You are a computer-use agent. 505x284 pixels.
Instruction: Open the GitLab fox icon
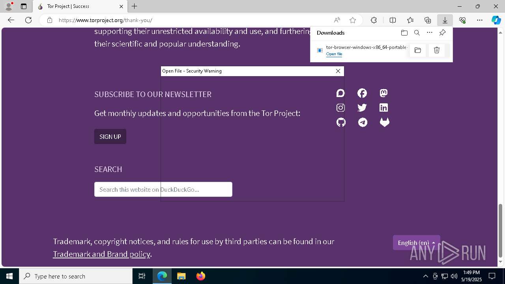[x=384, y=122]
